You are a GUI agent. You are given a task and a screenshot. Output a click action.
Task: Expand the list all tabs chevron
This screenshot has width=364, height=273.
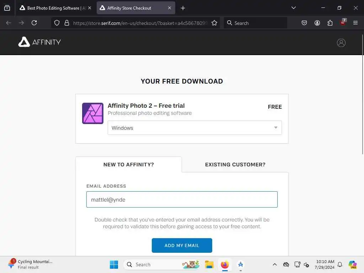(x=293, y=8)
